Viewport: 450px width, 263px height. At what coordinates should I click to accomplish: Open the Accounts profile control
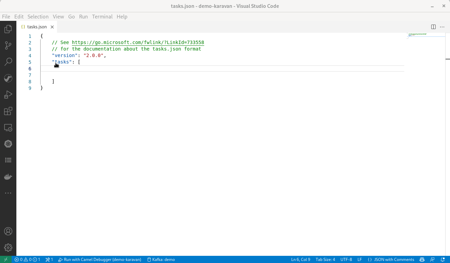pyautogui.click(x=8, y=231)
